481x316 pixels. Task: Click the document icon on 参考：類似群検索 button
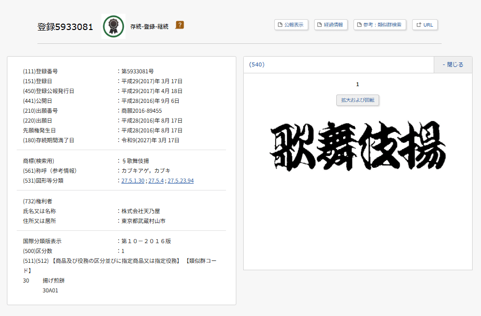[x=359, y=24]
